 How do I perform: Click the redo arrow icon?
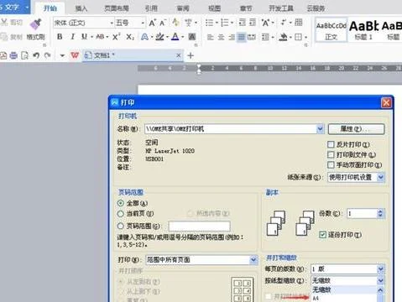pos(47,55)
